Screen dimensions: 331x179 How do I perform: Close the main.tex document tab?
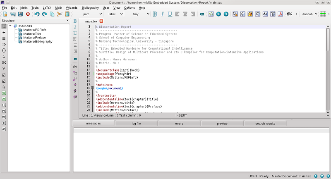tap(101, 21)
